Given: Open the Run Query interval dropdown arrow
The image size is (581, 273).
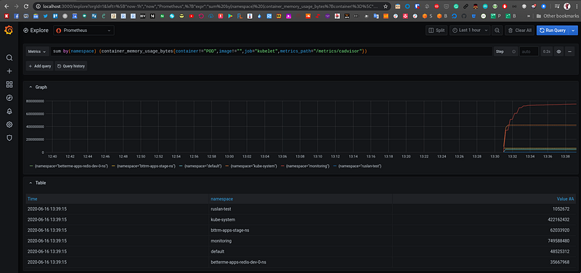Looking at the screenshot, I should (574, 30).
